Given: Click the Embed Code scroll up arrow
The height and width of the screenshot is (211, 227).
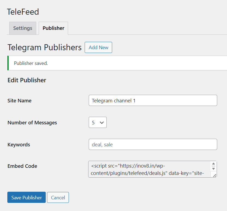Looking at the screenshot, I should point(214,164).
